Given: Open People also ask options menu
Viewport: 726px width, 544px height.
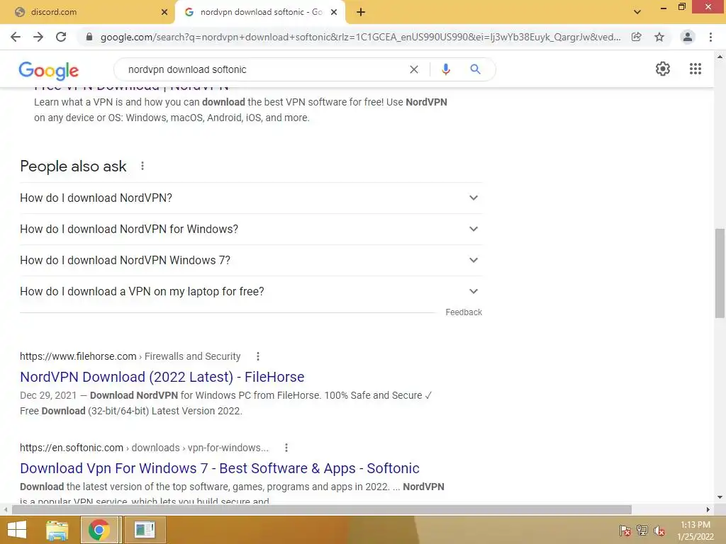Looking at the screenshot, I should (143, 166).
